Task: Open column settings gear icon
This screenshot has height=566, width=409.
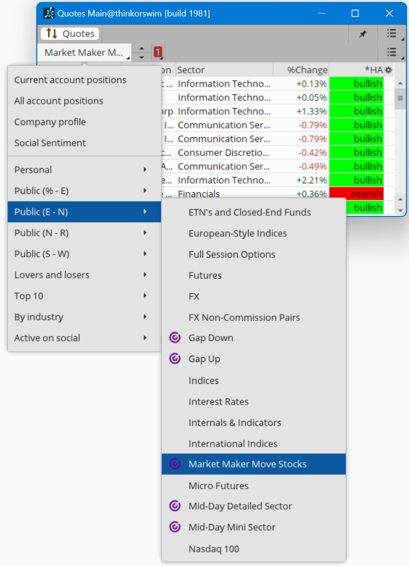Action: point(388,70)
